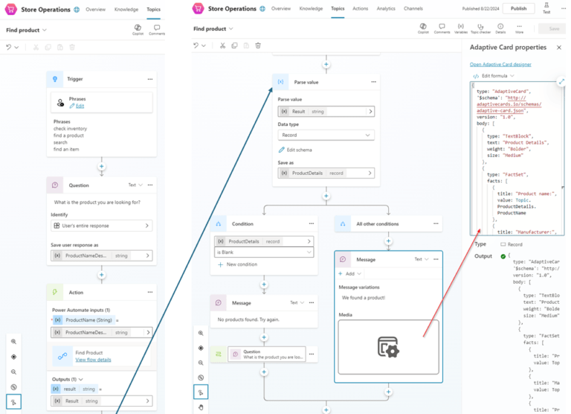Select the hand pan tool on canvas
Screen dimensions: 571x414
[200, 407]
